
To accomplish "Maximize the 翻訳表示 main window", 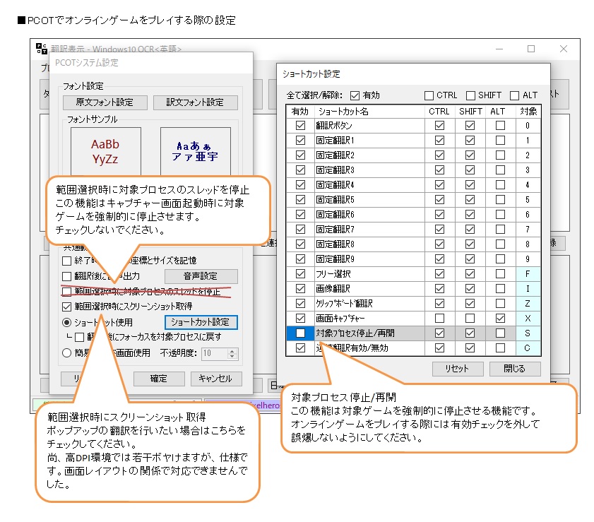I will click(x=531, y=49).
